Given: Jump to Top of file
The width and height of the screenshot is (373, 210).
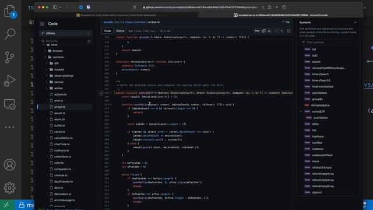Looking at the screenshot, I should (286, 22).
